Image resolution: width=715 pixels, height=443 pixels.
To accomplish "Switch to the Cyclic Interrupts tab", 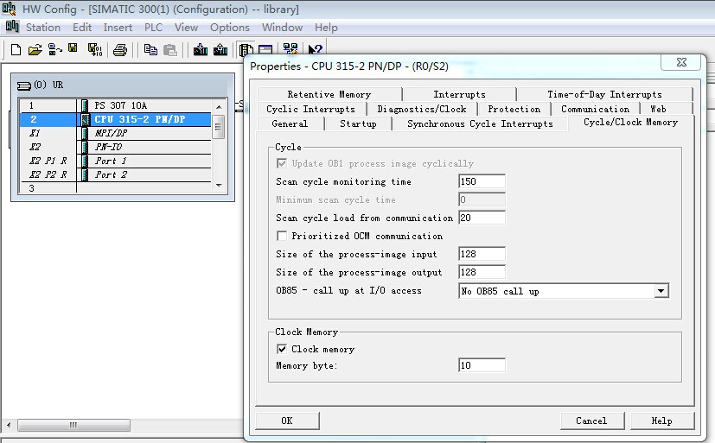I will 311,109.
